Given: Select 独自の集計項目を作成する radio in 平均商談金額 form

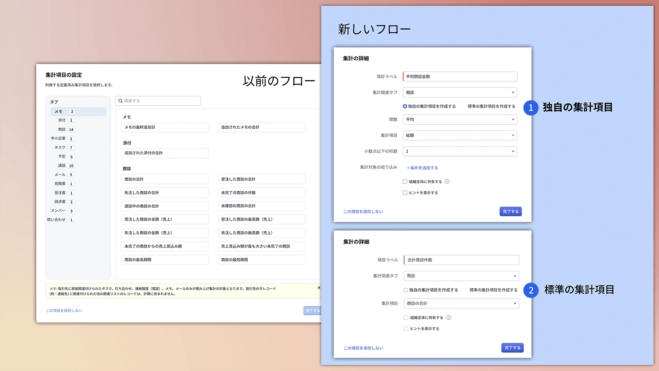Looking at the screenshot, I should [405, 106].
